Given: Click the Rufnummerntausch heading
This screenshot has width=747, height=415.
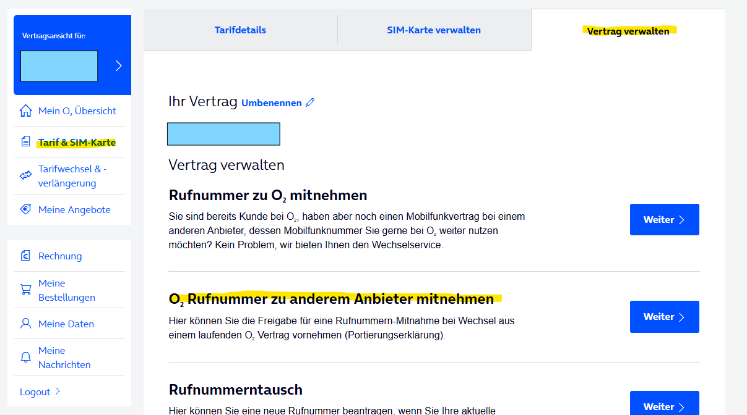Looking at the screenshot, I should pyautogui.click(x=236, y=390).
